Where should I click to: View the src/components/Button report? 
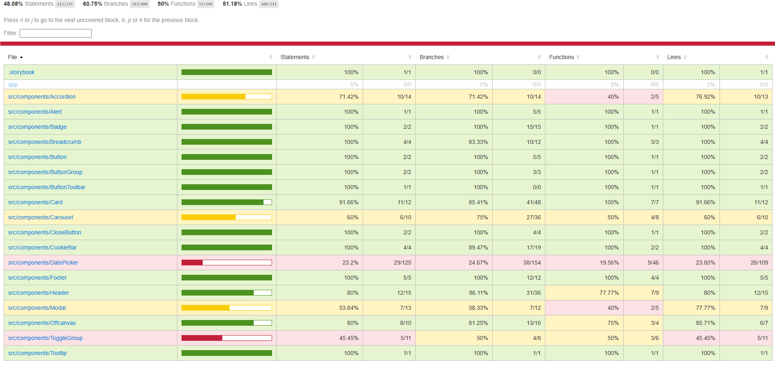37,157
